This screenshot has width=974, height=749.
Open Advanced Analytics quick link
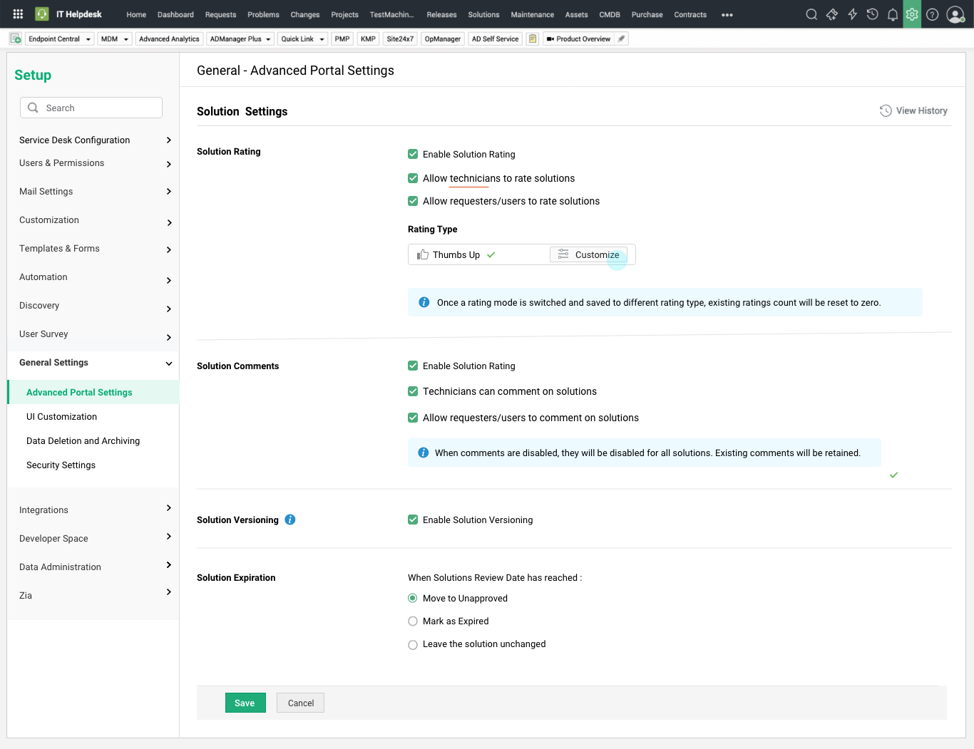click(169, 38)
